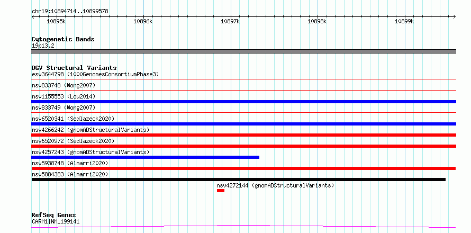This screenshot has height=233, width=471.
Task: Select the red nsv6520972 variant bar
Action: click(244, 146)
